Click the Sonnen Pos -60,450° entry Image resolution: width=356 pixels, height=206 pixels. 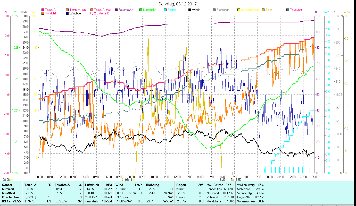tap(220, 189)
